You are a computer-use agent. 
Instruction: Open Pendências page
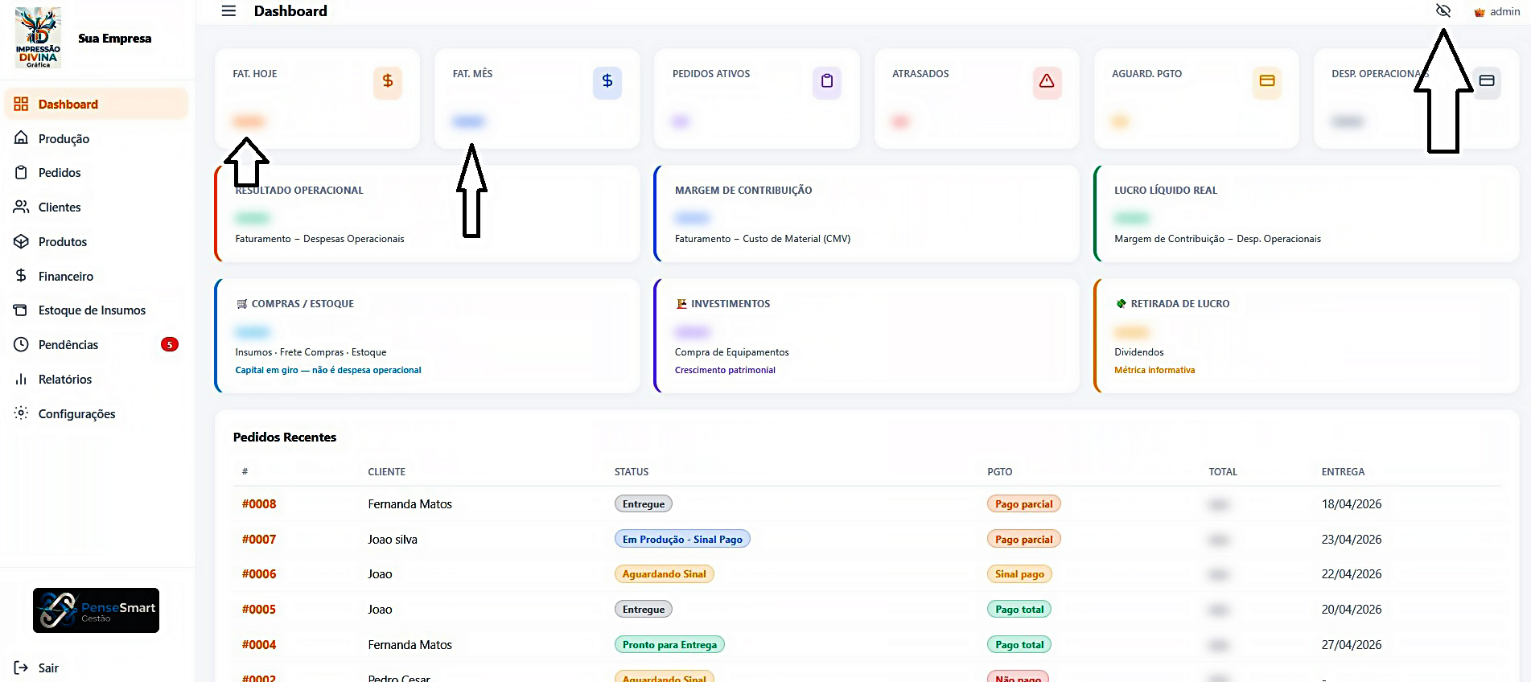tap(97, 344)
